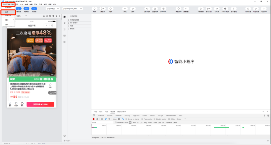Click the customer support headset icon
271x145 pixels.
click(179, 9)
